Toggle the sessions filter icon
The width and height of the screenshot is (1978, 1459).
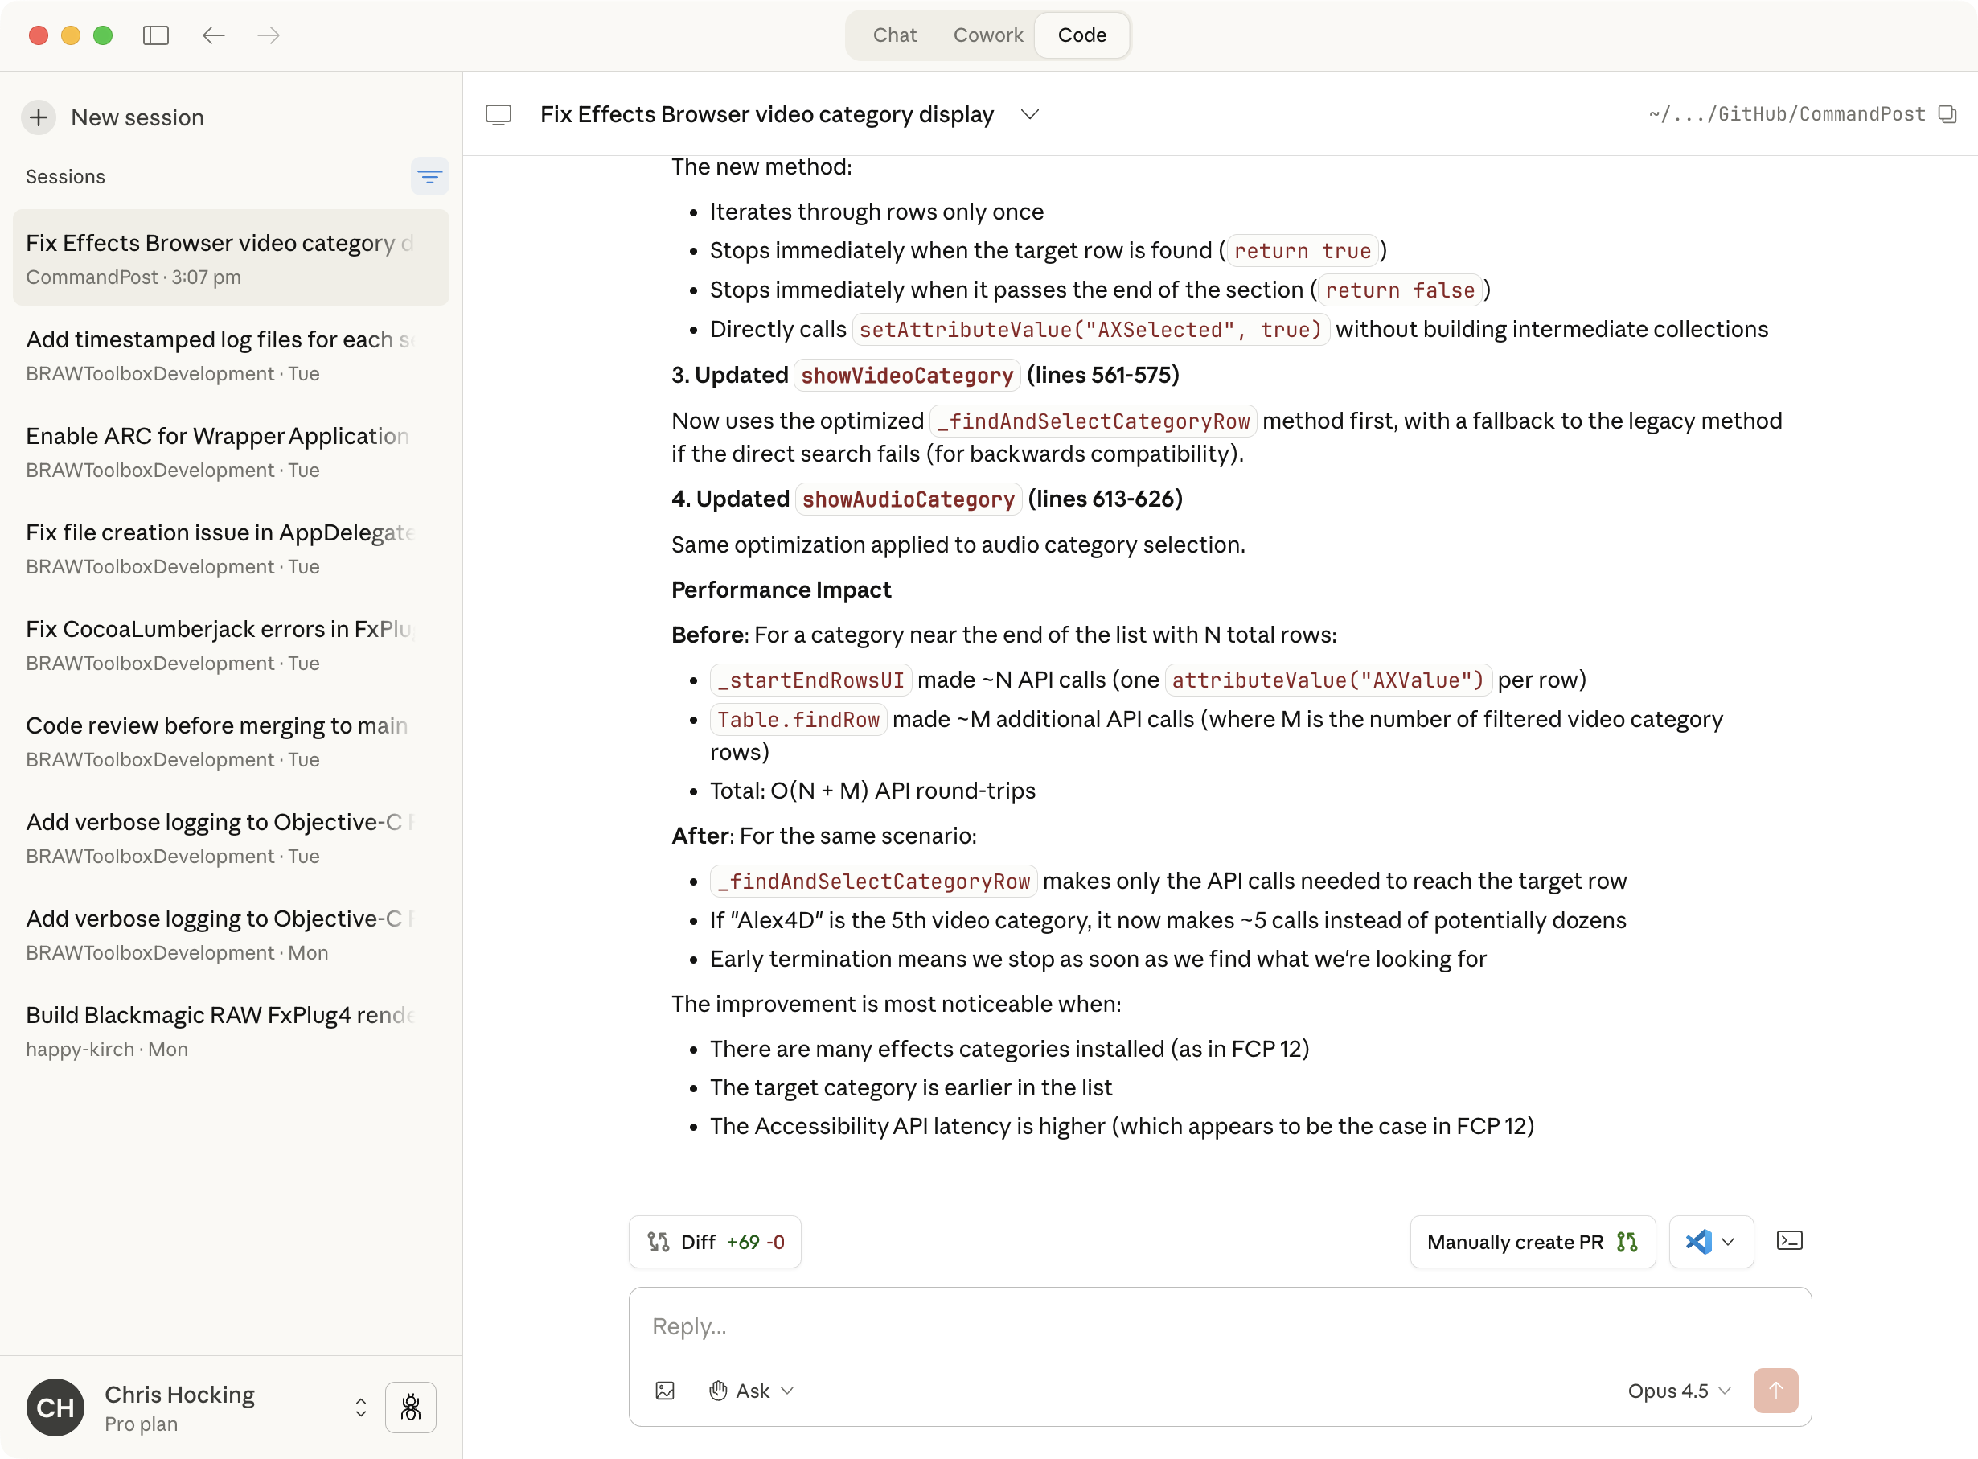pos(429,177)
